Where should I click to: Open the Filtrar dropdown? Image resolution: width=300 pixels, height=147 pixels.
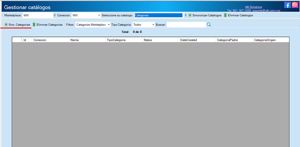pos(109,25)
